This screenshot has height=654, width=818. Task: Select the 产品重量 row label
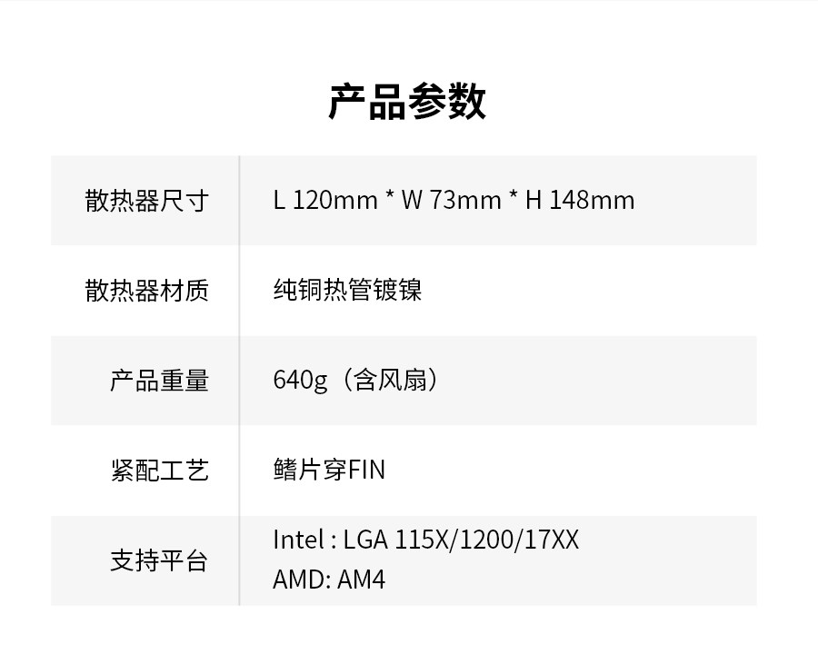[x=159, y=381]
